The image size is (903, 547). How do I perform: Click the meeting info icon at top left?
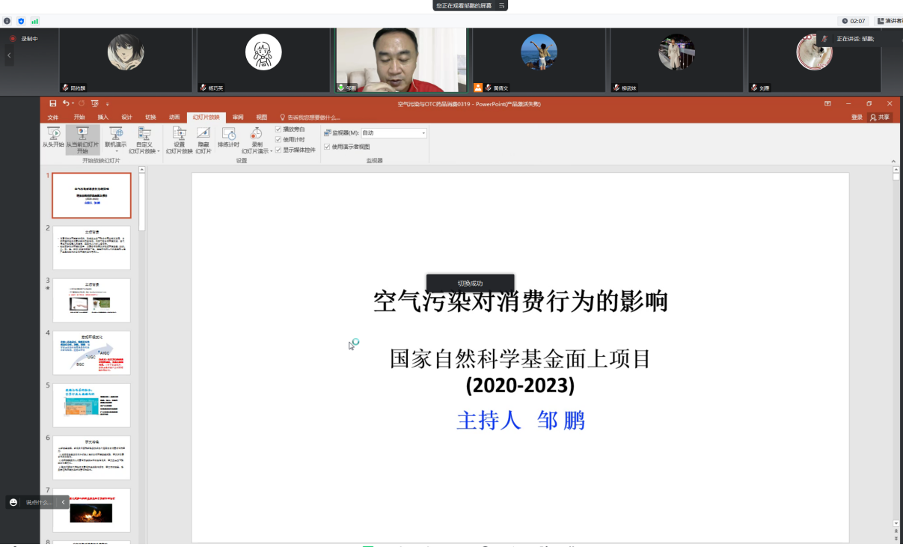click(7, 21)
